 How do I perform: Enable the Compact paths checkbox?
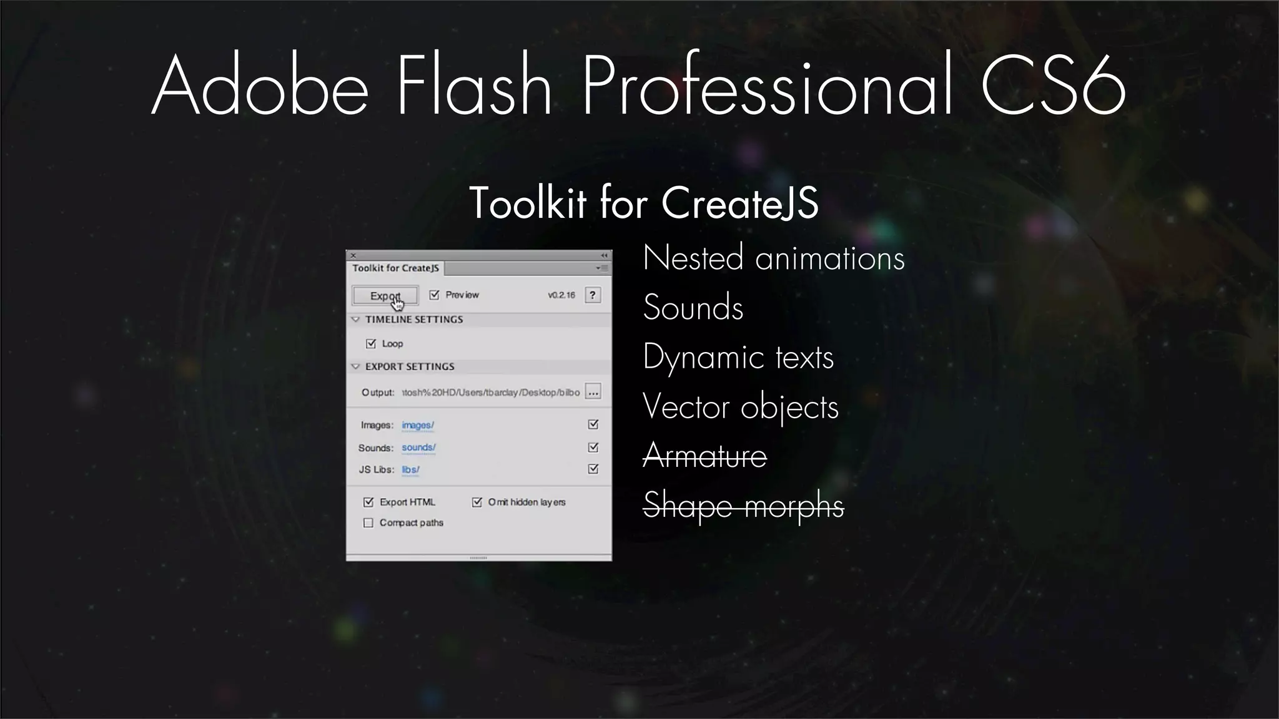click(368, 522)
